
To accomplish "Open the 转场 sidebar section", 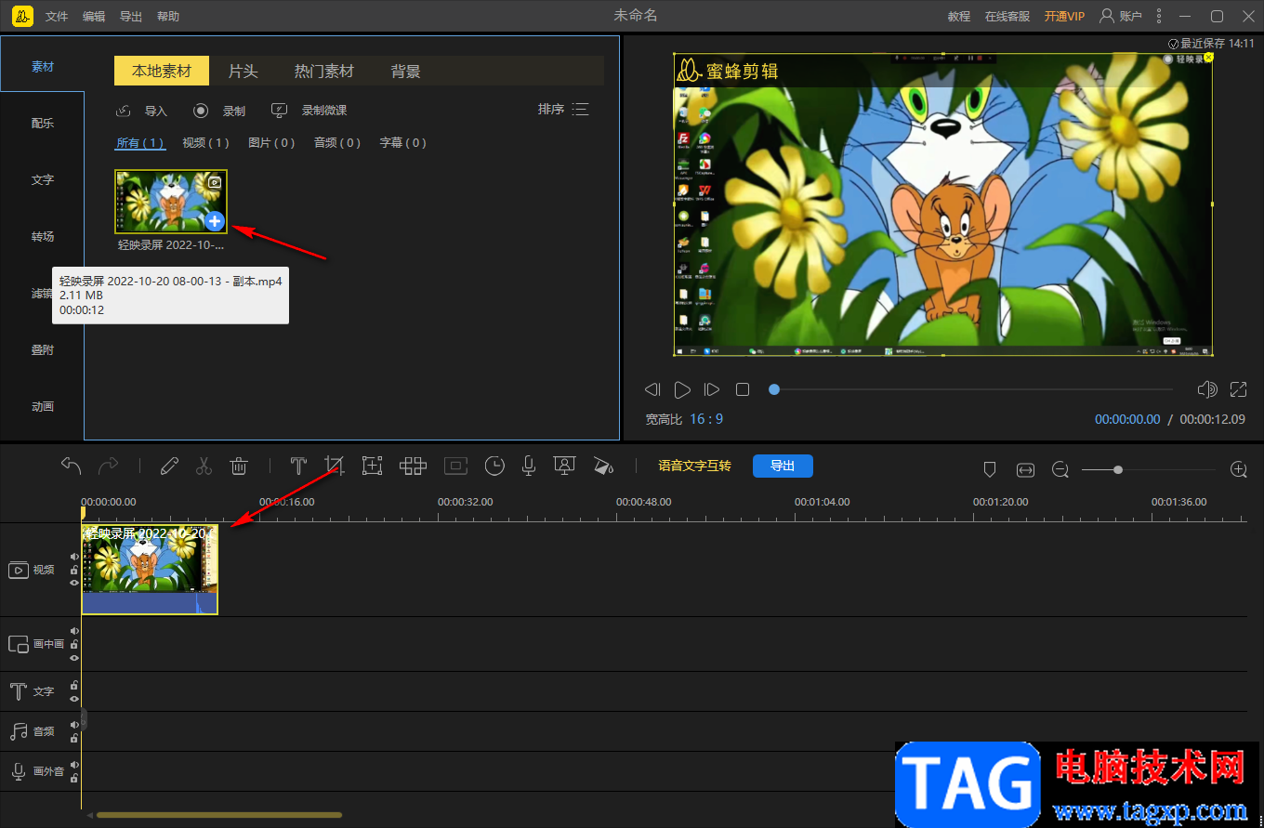I will click(43, 237).
